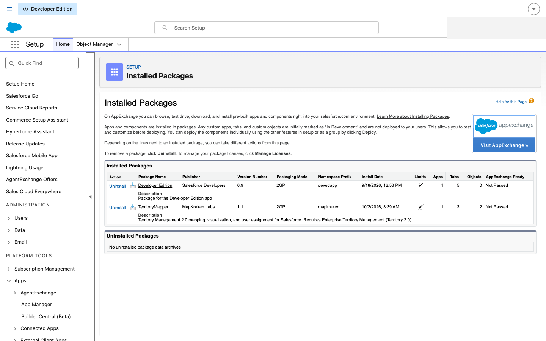This screenshot has width=546, height=341.
Task: Collapse the sidebar with the arrow handle
Action: click(90, 197)
